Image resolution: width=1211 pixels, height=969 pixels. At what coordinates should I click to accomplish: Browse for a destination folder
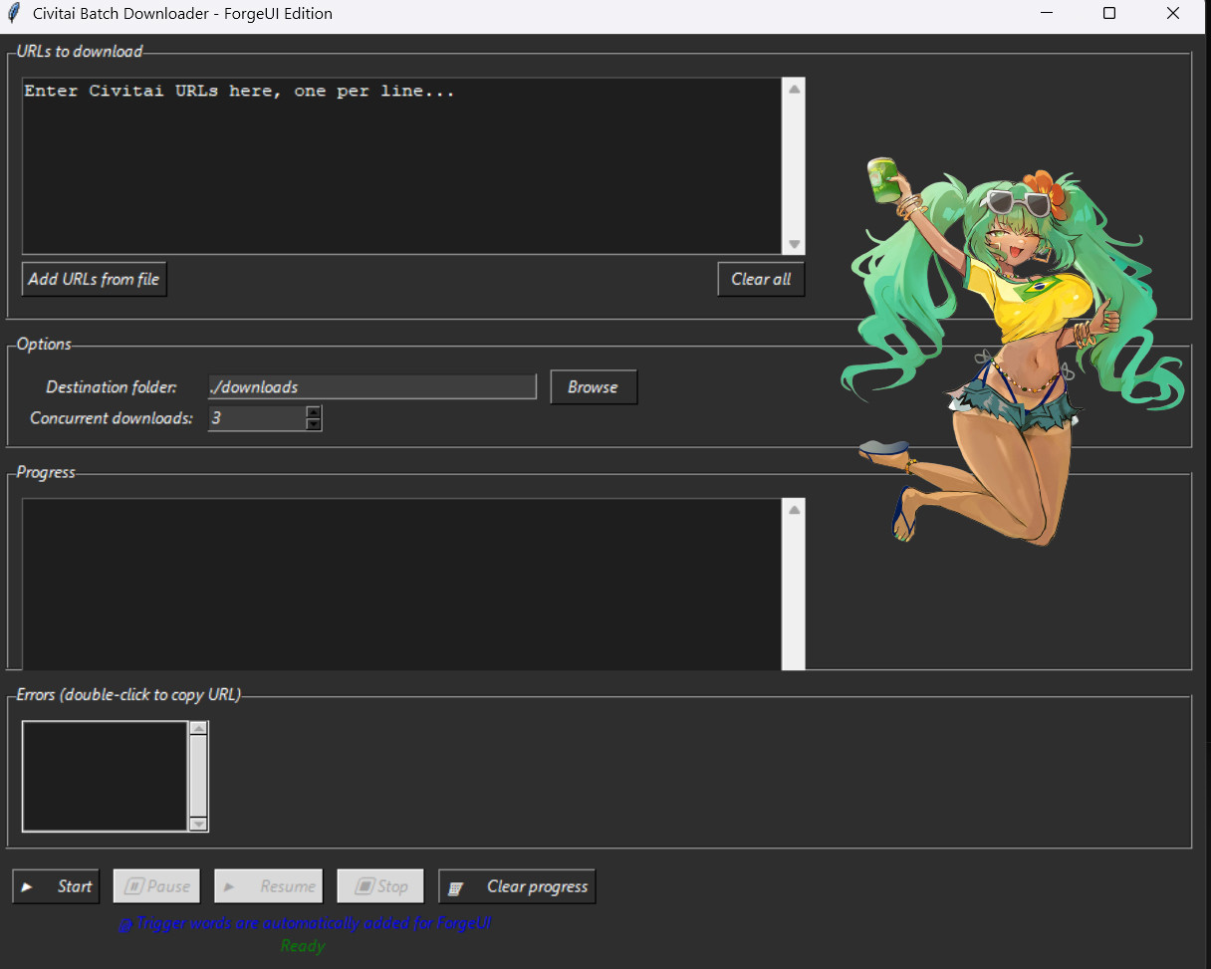tap(594, 387)
